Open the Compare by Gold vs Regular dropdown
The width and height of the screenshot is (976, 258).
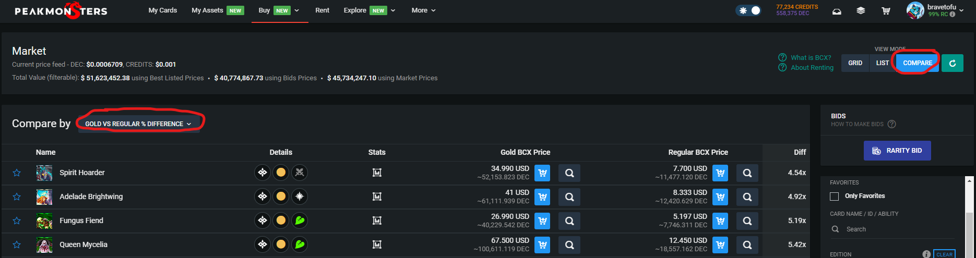pos(138,124)
